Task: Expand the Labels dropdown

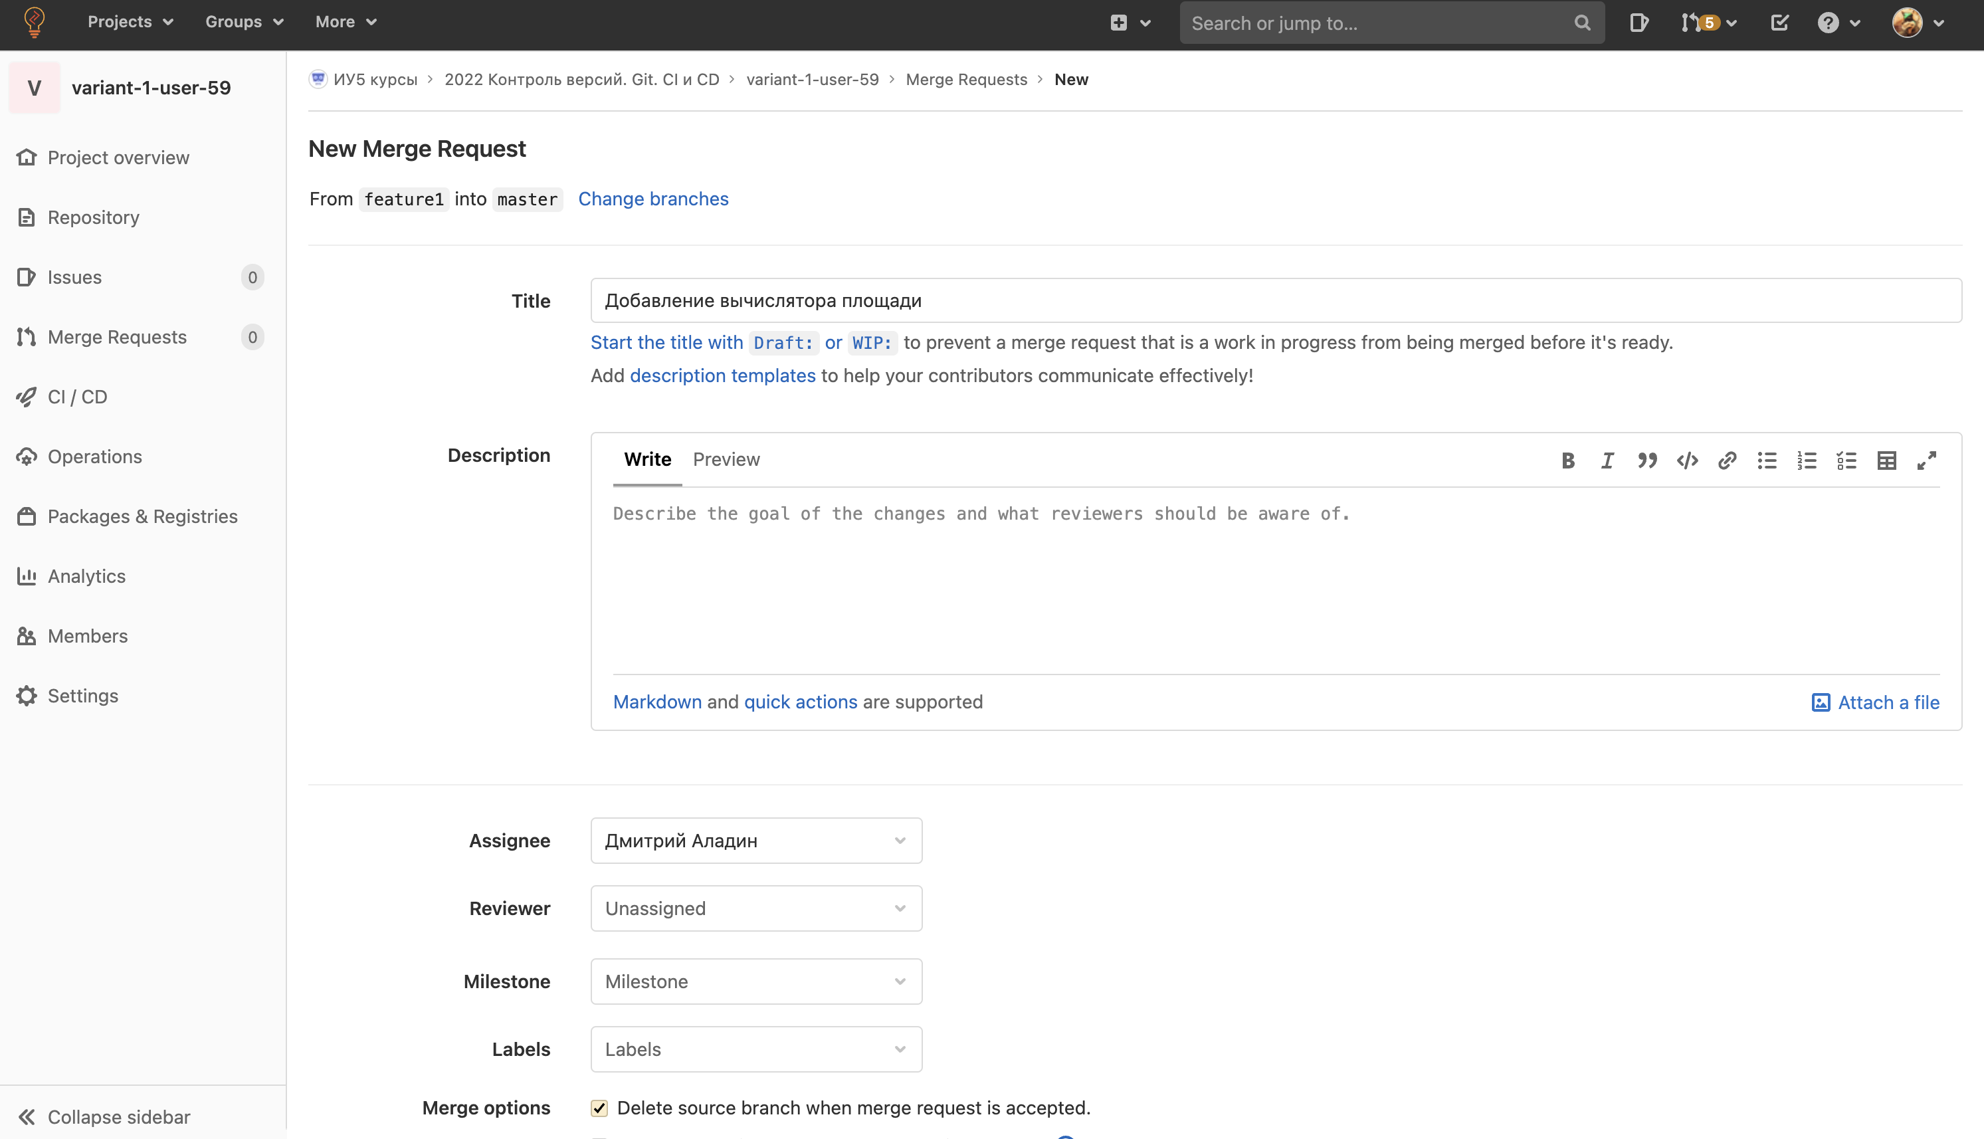Action: [755, 1049]
